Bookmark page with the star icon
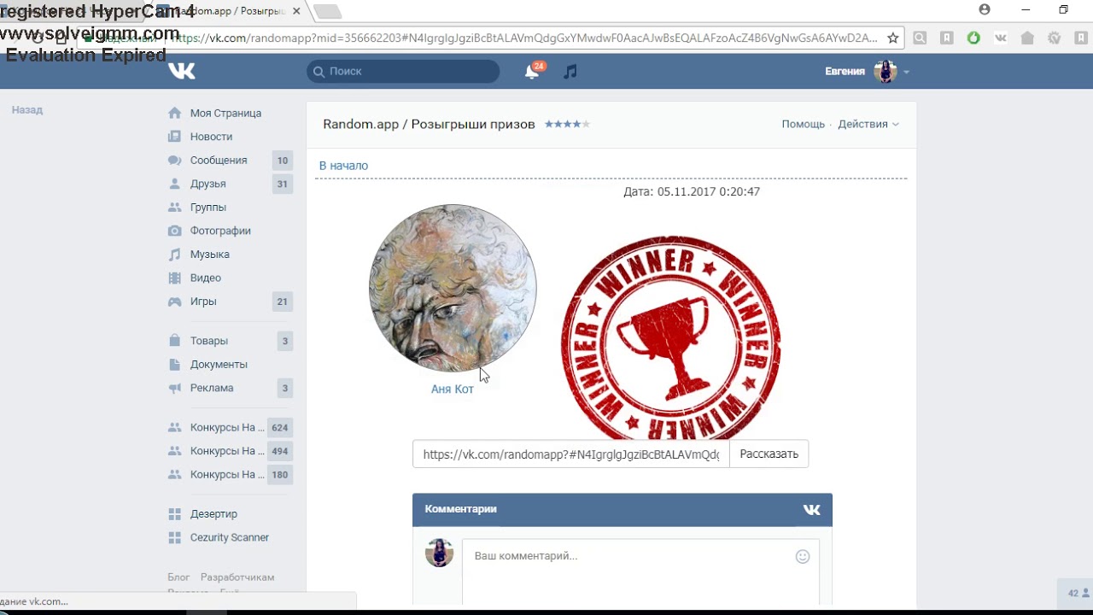Image resolution: width=1093 pixels, height=615 pixels. 893,38
